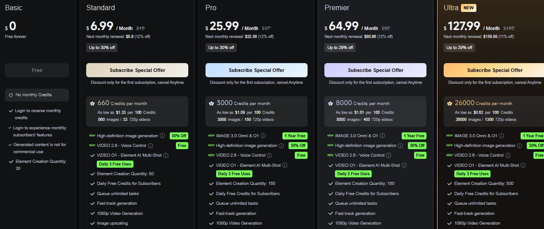Image resolution: width=544 pixels, height=229 pixels.
Task: Click the 1 Year Free badge in Pro plan
Action: [295, 136]
